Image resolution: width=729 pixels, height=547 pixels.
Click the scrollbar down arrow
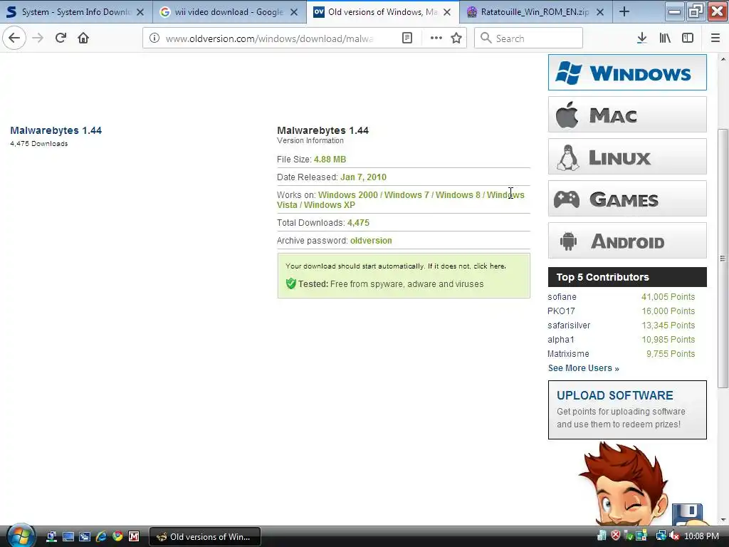[723, 520]
